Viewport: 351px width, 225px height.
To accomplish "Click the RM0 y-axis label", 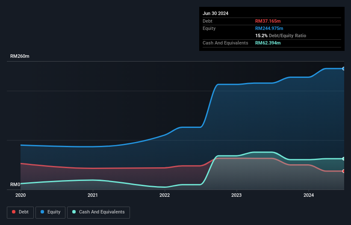I will coord(15,184).
